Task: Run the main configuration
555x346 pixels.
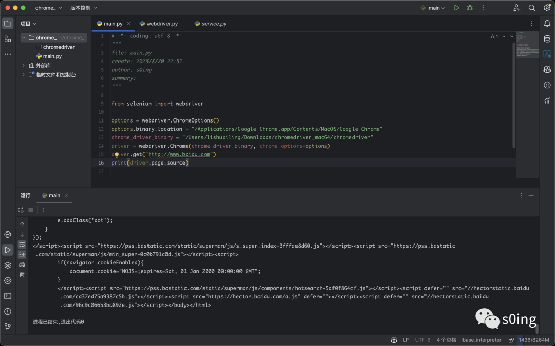Action: click(457, 8)
